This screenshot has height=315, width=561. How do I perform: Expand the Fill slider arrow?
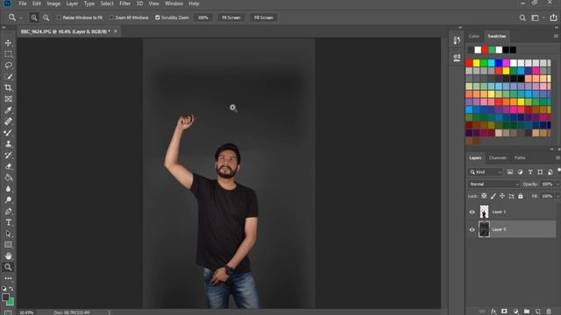coord(557,196)
